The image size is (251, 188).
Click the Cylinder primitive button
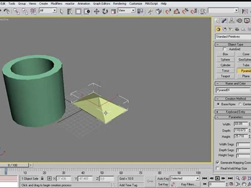(x=225, y=65)
